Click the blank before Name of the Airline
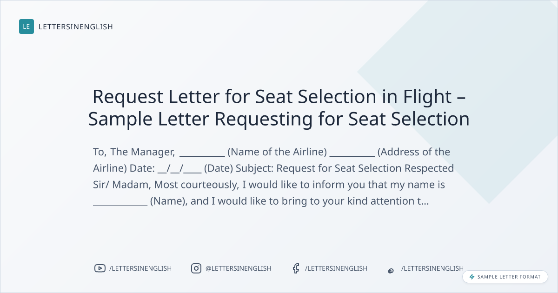Image resolution: width=558 pixels, height=293 pixels. pyautogui.click(x=202, y=154)
